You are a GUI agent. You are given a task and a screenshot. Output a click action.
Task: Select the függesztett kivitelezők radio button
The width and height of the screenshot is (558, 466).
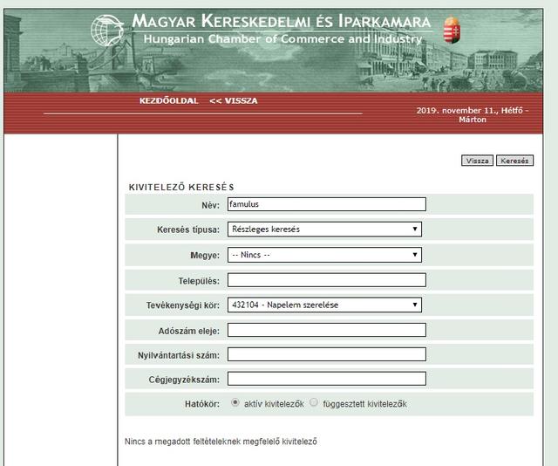[314, 402]
